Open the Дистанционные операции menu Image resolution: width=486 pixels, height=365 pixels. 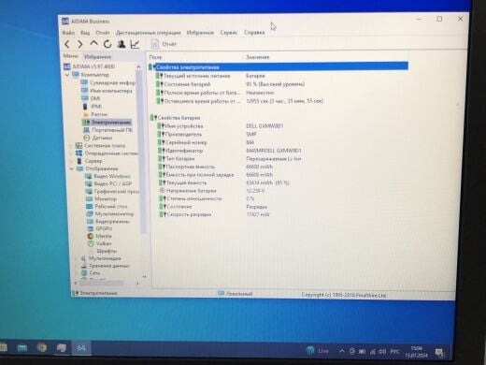[149, 33]
